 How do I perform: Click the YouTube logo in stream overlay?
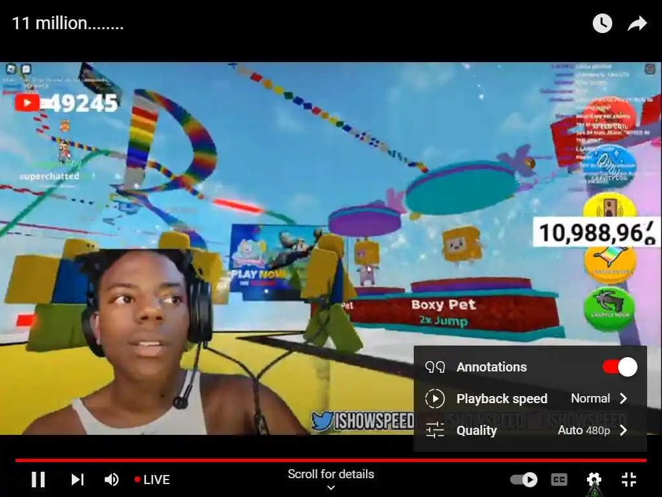tap(27, 103)
